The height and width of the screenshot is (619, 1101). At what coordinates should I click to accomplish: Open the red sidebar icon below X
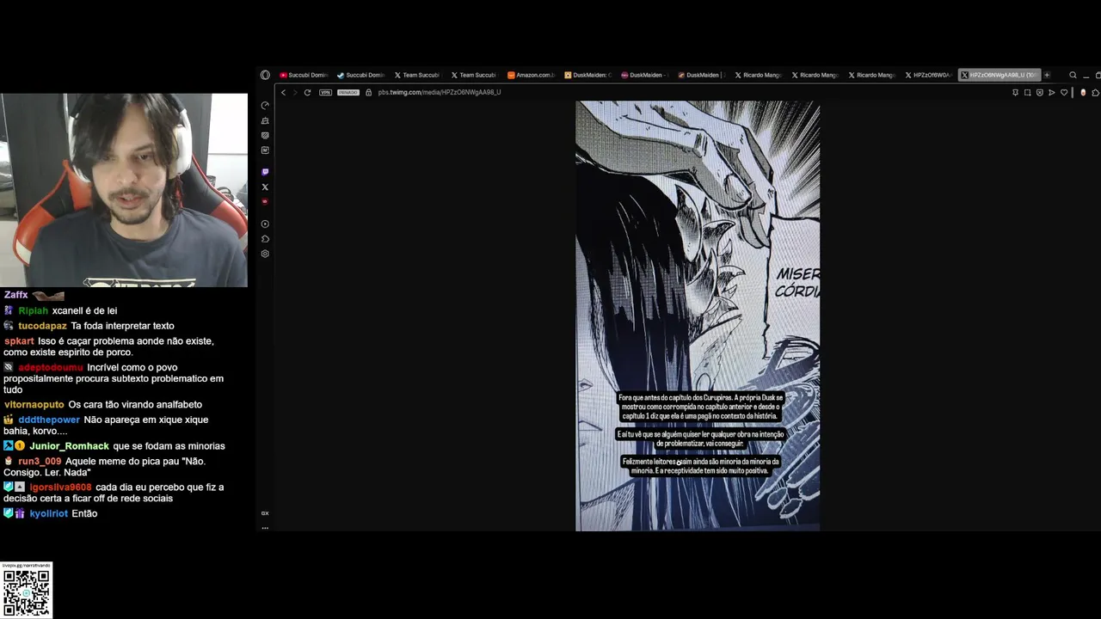(x=265, y=201)
